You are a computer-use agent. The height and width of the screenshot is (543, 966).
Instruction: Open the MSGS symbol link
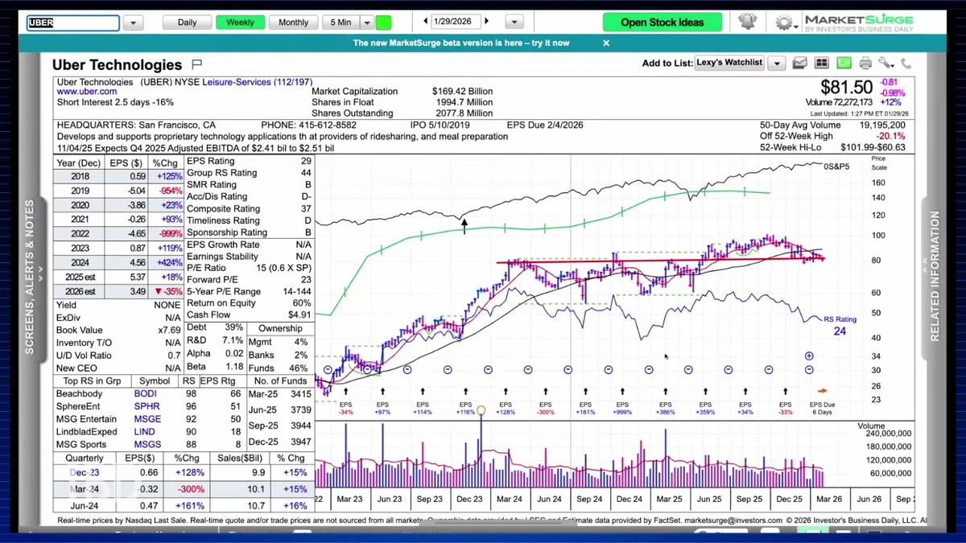point(147,444)
